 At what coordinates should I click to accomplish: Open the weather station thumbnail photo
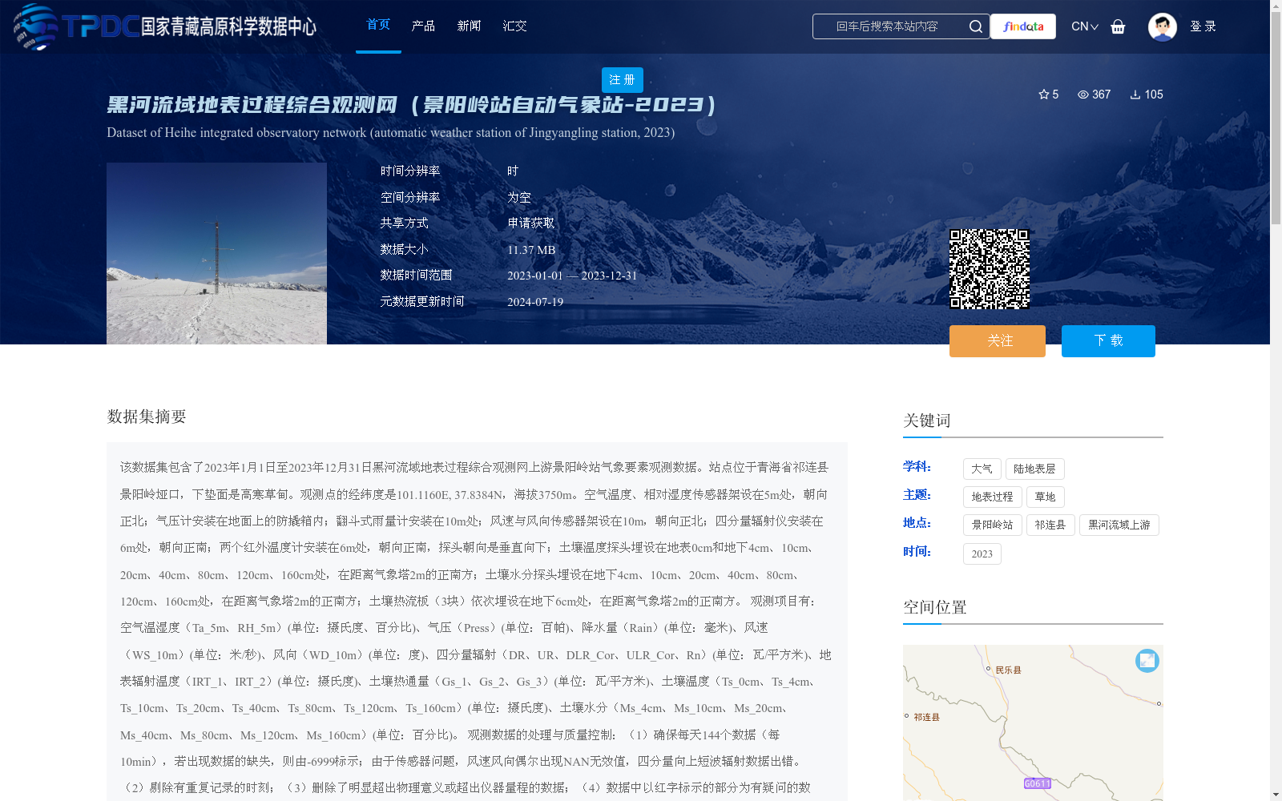pyautogui.click(x=216, y=254)
